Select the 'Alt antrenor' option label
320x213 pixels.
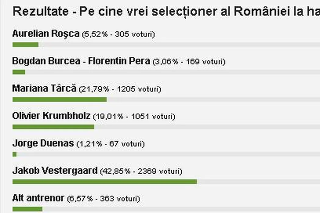click(x=38, y=198)
